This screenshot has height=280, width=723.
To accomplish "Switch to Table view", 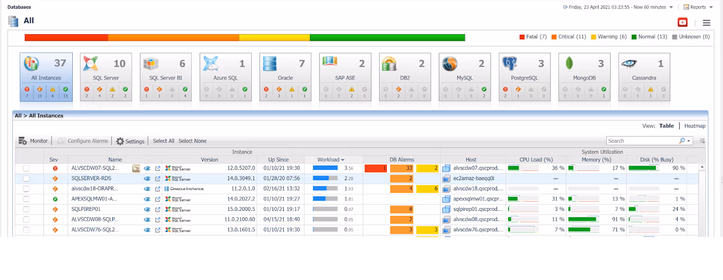I will click(667, 126).
